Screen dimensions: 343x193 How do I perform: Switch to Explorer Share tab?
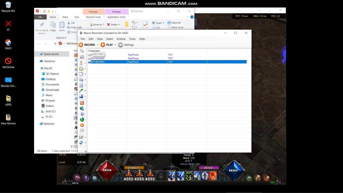tap(65, 17)
